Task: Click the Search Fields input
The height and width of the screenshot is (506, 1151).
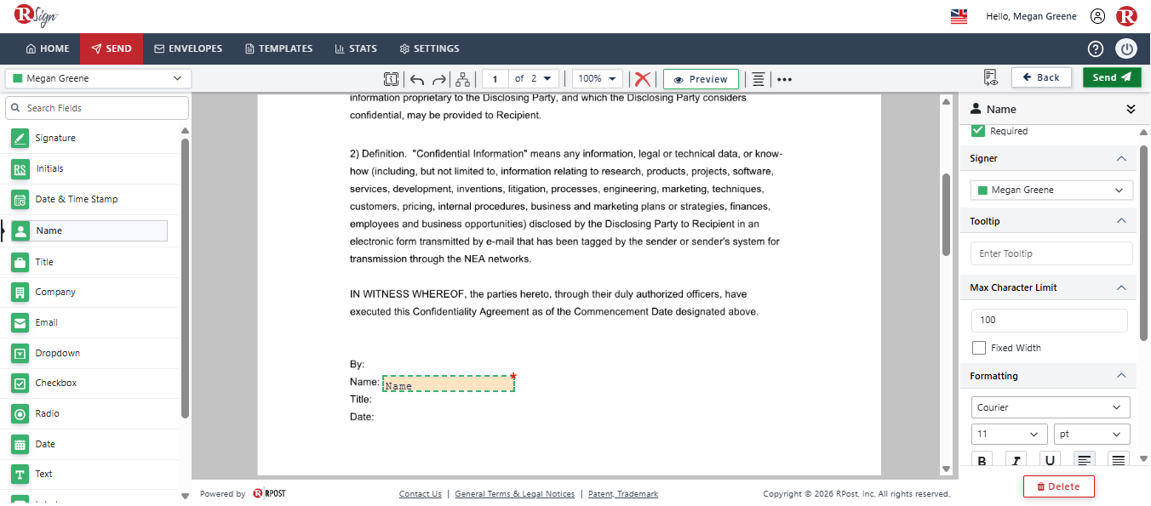Action: pos(97,108)
